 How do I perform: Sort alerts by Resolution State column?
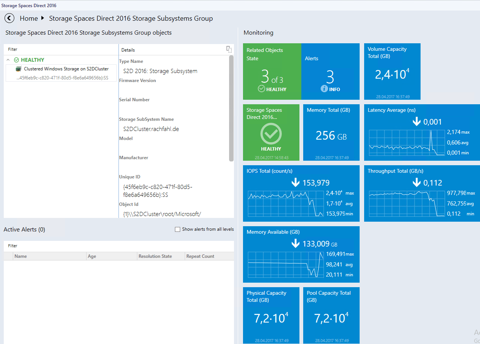pyautogui.click(x=161, y=256)
